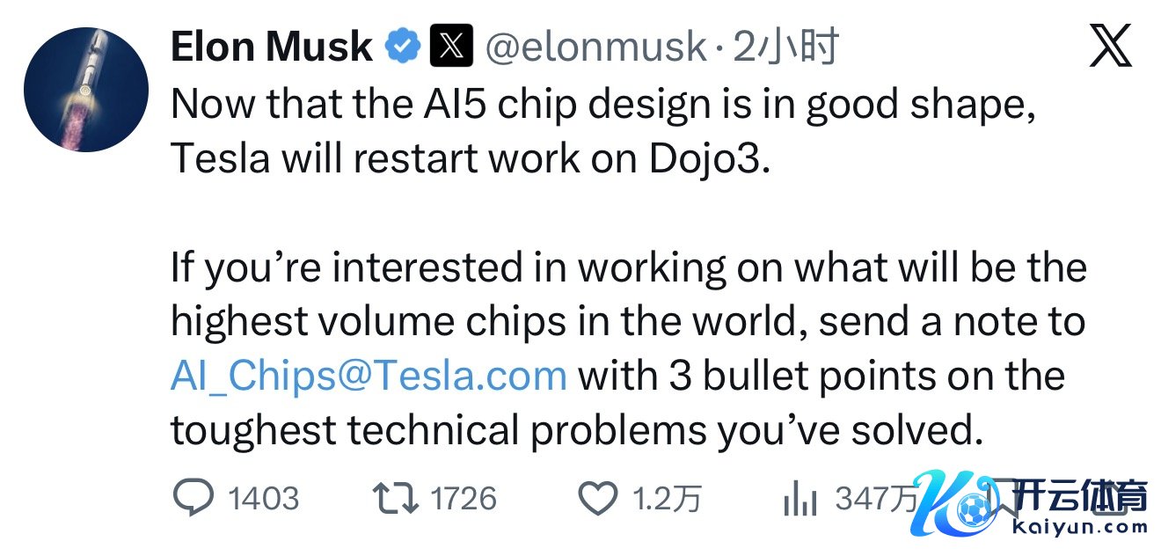Click the large X logo at top right
Image resolution: width=1161 pixels, height=556 pixels.
1110,47
